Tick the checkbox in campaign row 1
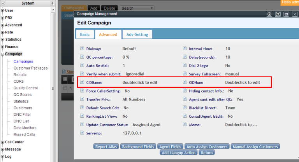 [65, 88]
